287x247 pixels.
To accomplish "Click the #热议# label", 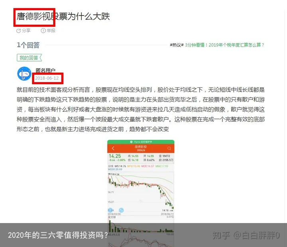I will point(177,45).
